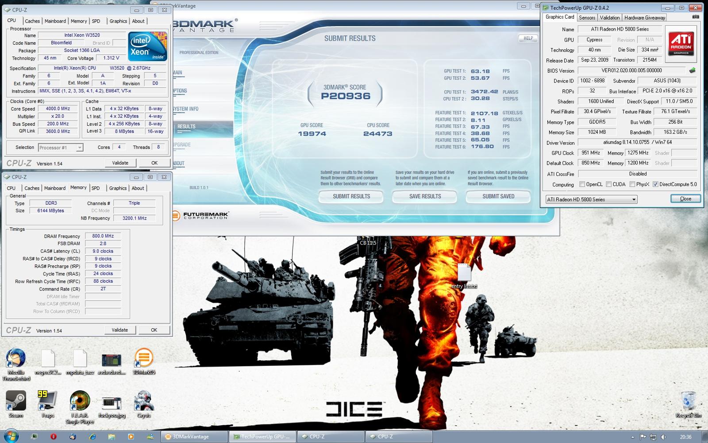Screen dimensions: 708x443
Task: Open Graphics tab in the lower CPU-Z window
Action: (x=118, y=188)
